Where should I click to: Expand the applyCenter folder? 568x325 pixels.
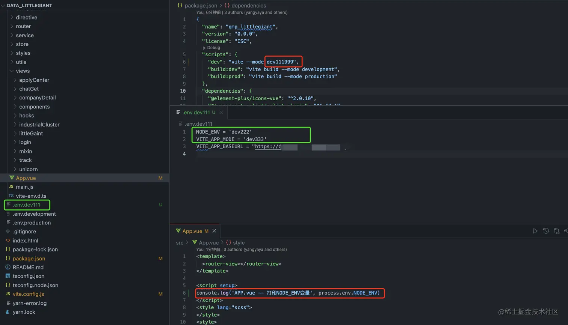coord(15,80)
